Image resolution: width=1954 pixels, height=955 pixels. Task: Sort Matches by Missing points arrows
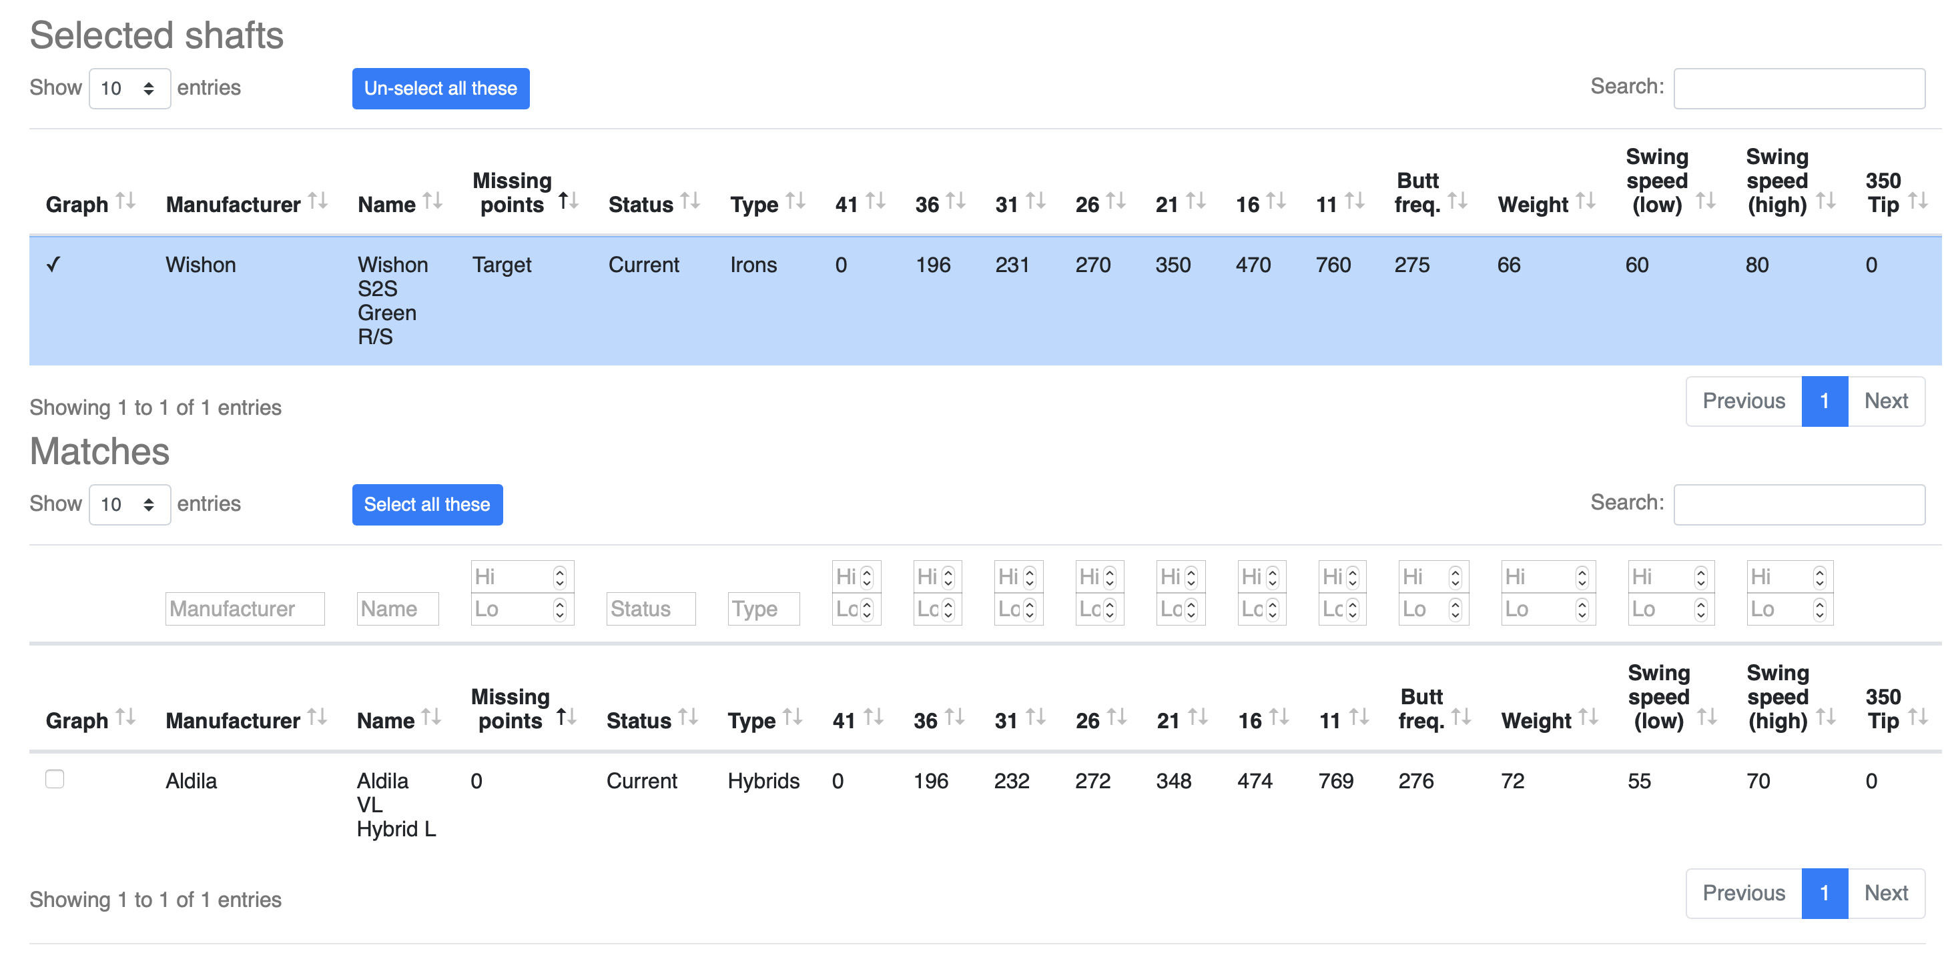[567, 718]
